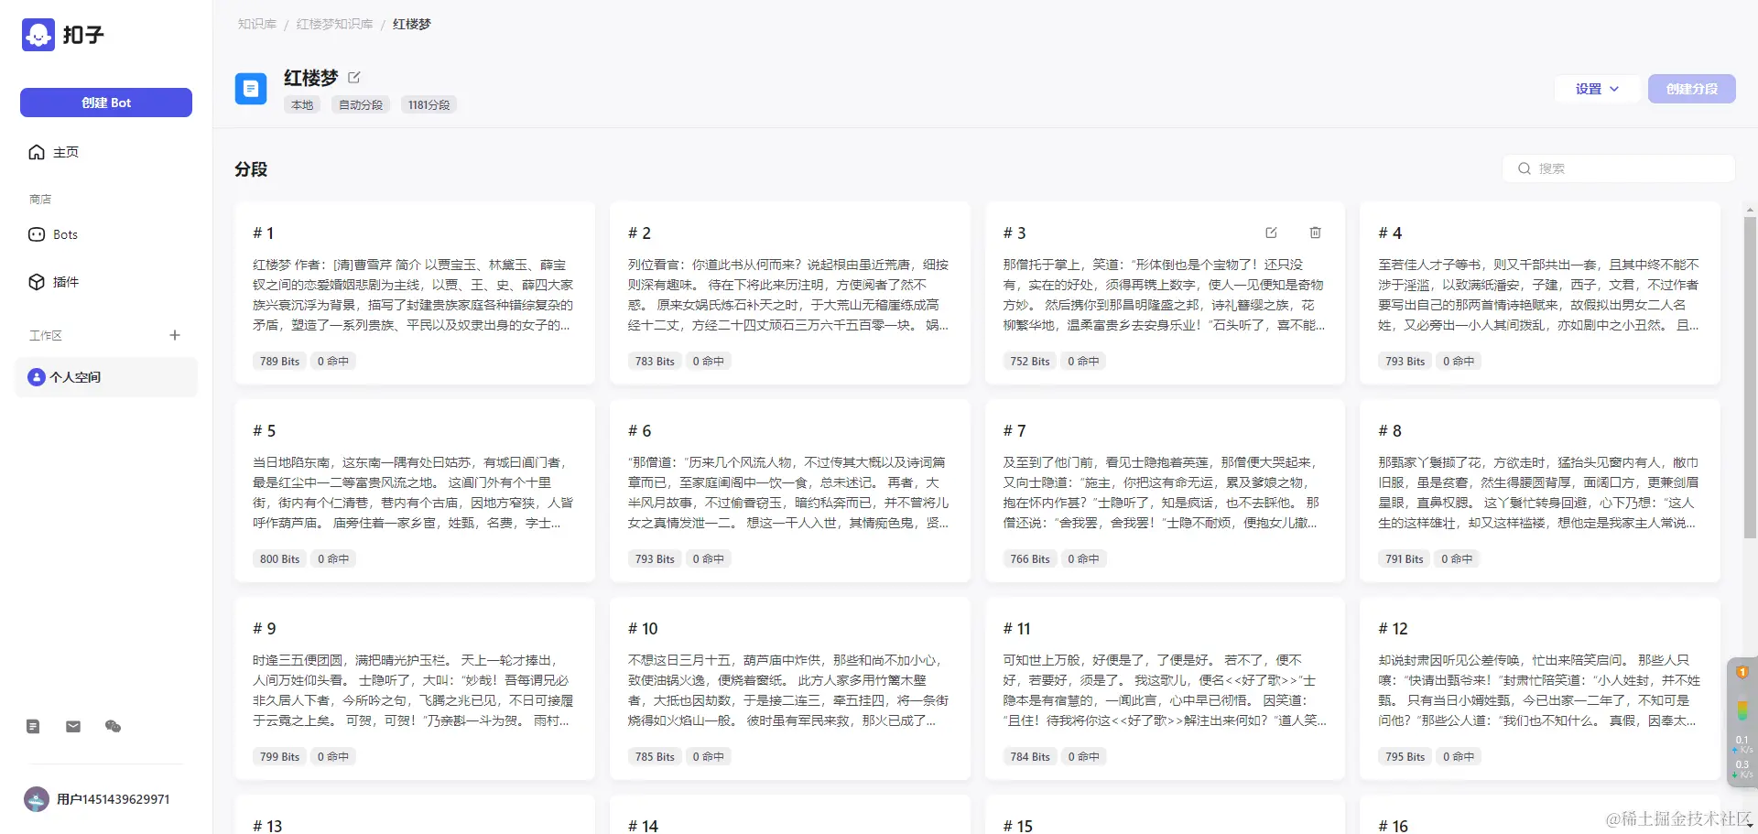Select 个人空间 workspace
Screen dimensions: 1758x834
coord(106,377)
